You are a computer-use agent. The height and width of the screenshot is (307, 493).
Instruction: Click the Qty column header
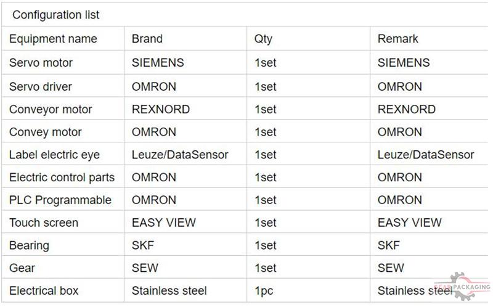(263, 39)
